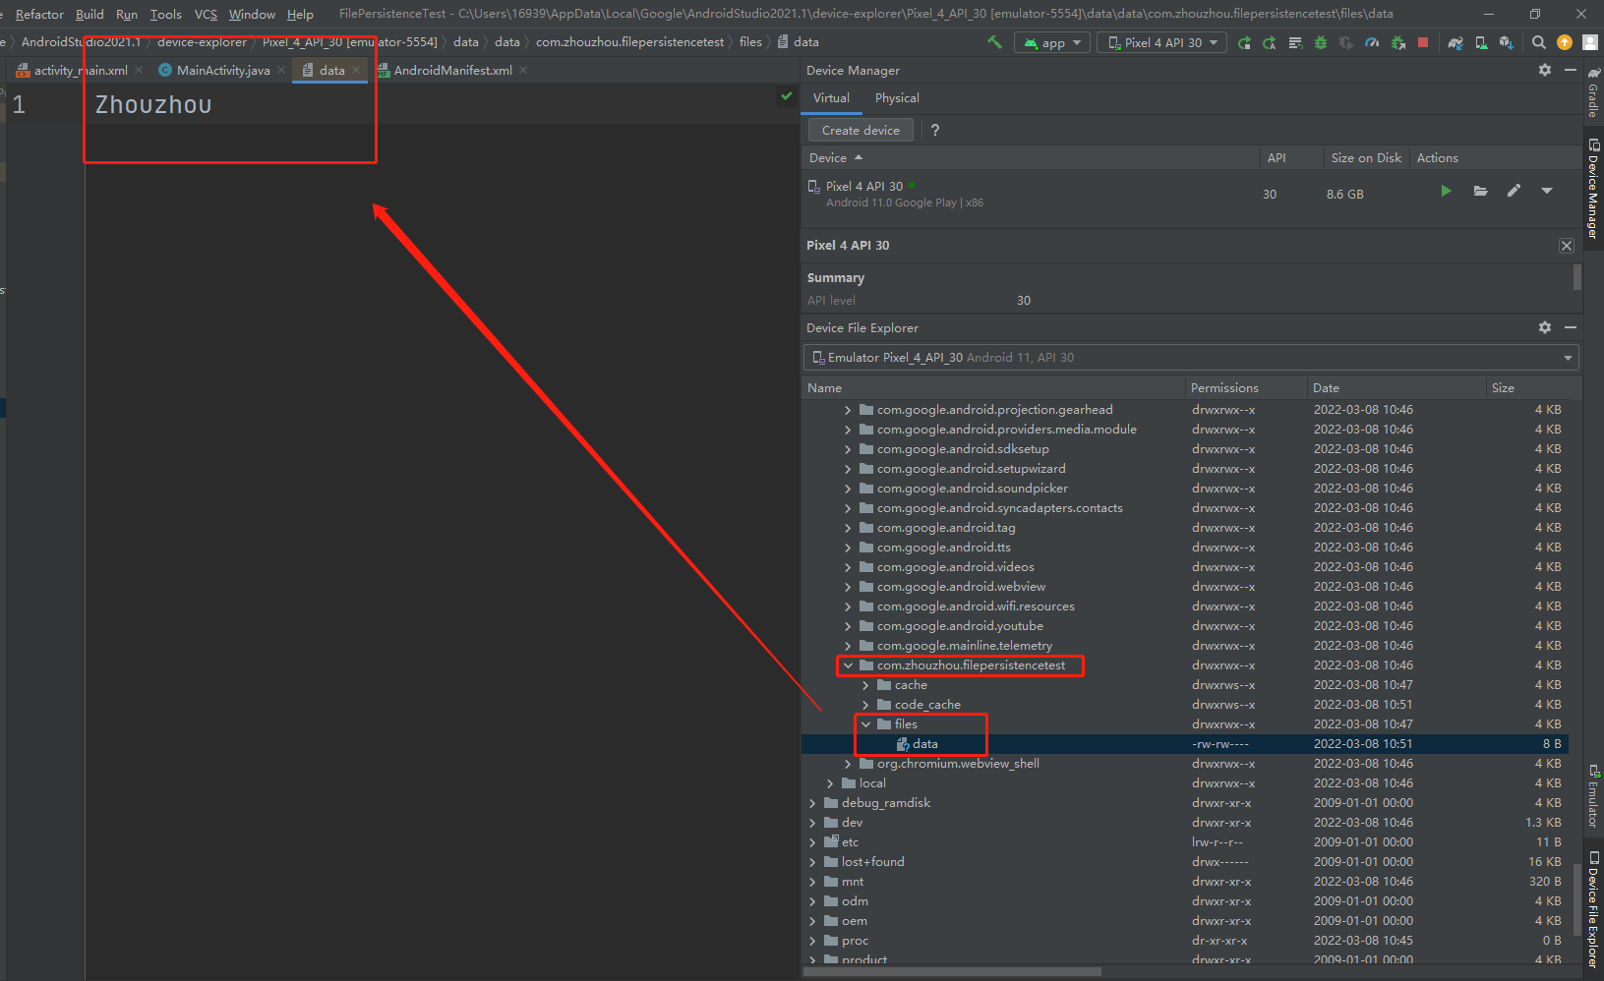
Task: Open the Gradle side tool window
Action: [x=1593, y=93]
